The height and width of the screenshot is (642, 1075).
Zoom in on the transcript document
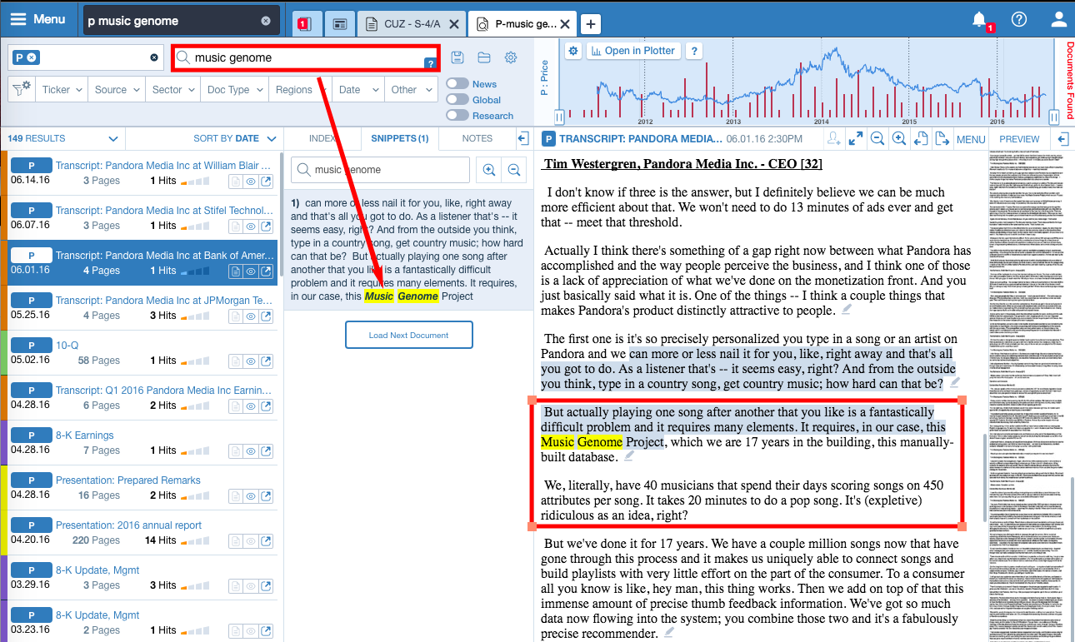tap(899, 139)
